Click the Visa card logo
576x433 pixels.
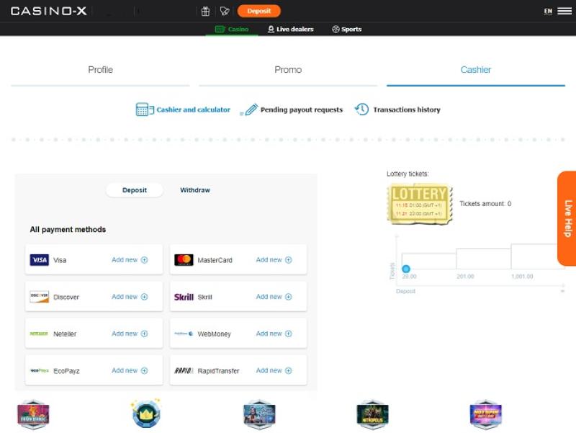(39, 260)
